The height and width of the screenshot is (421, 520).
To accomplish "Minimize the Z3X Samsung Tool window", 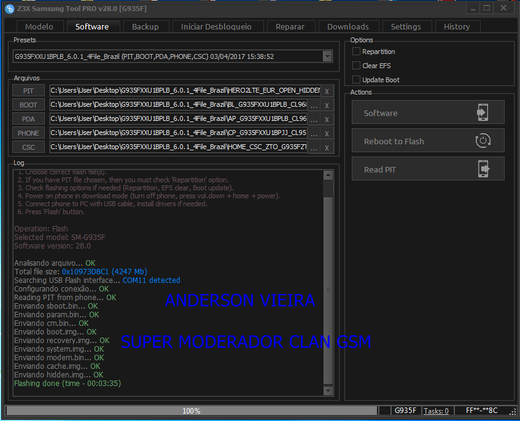I will click(x=473, y=9).
